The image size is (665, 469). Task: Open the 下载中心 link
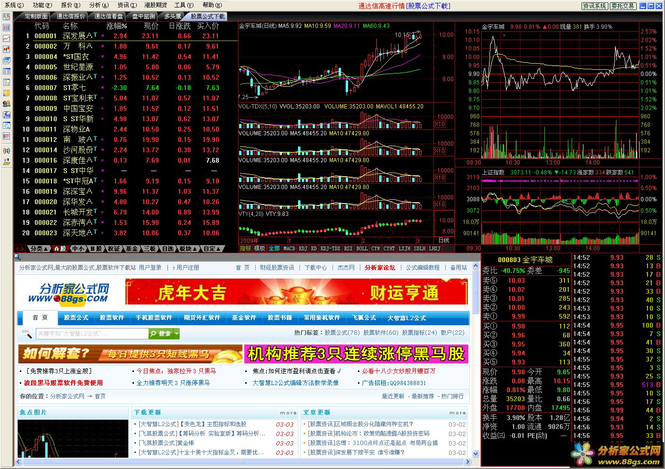click(x=316, y=268)
